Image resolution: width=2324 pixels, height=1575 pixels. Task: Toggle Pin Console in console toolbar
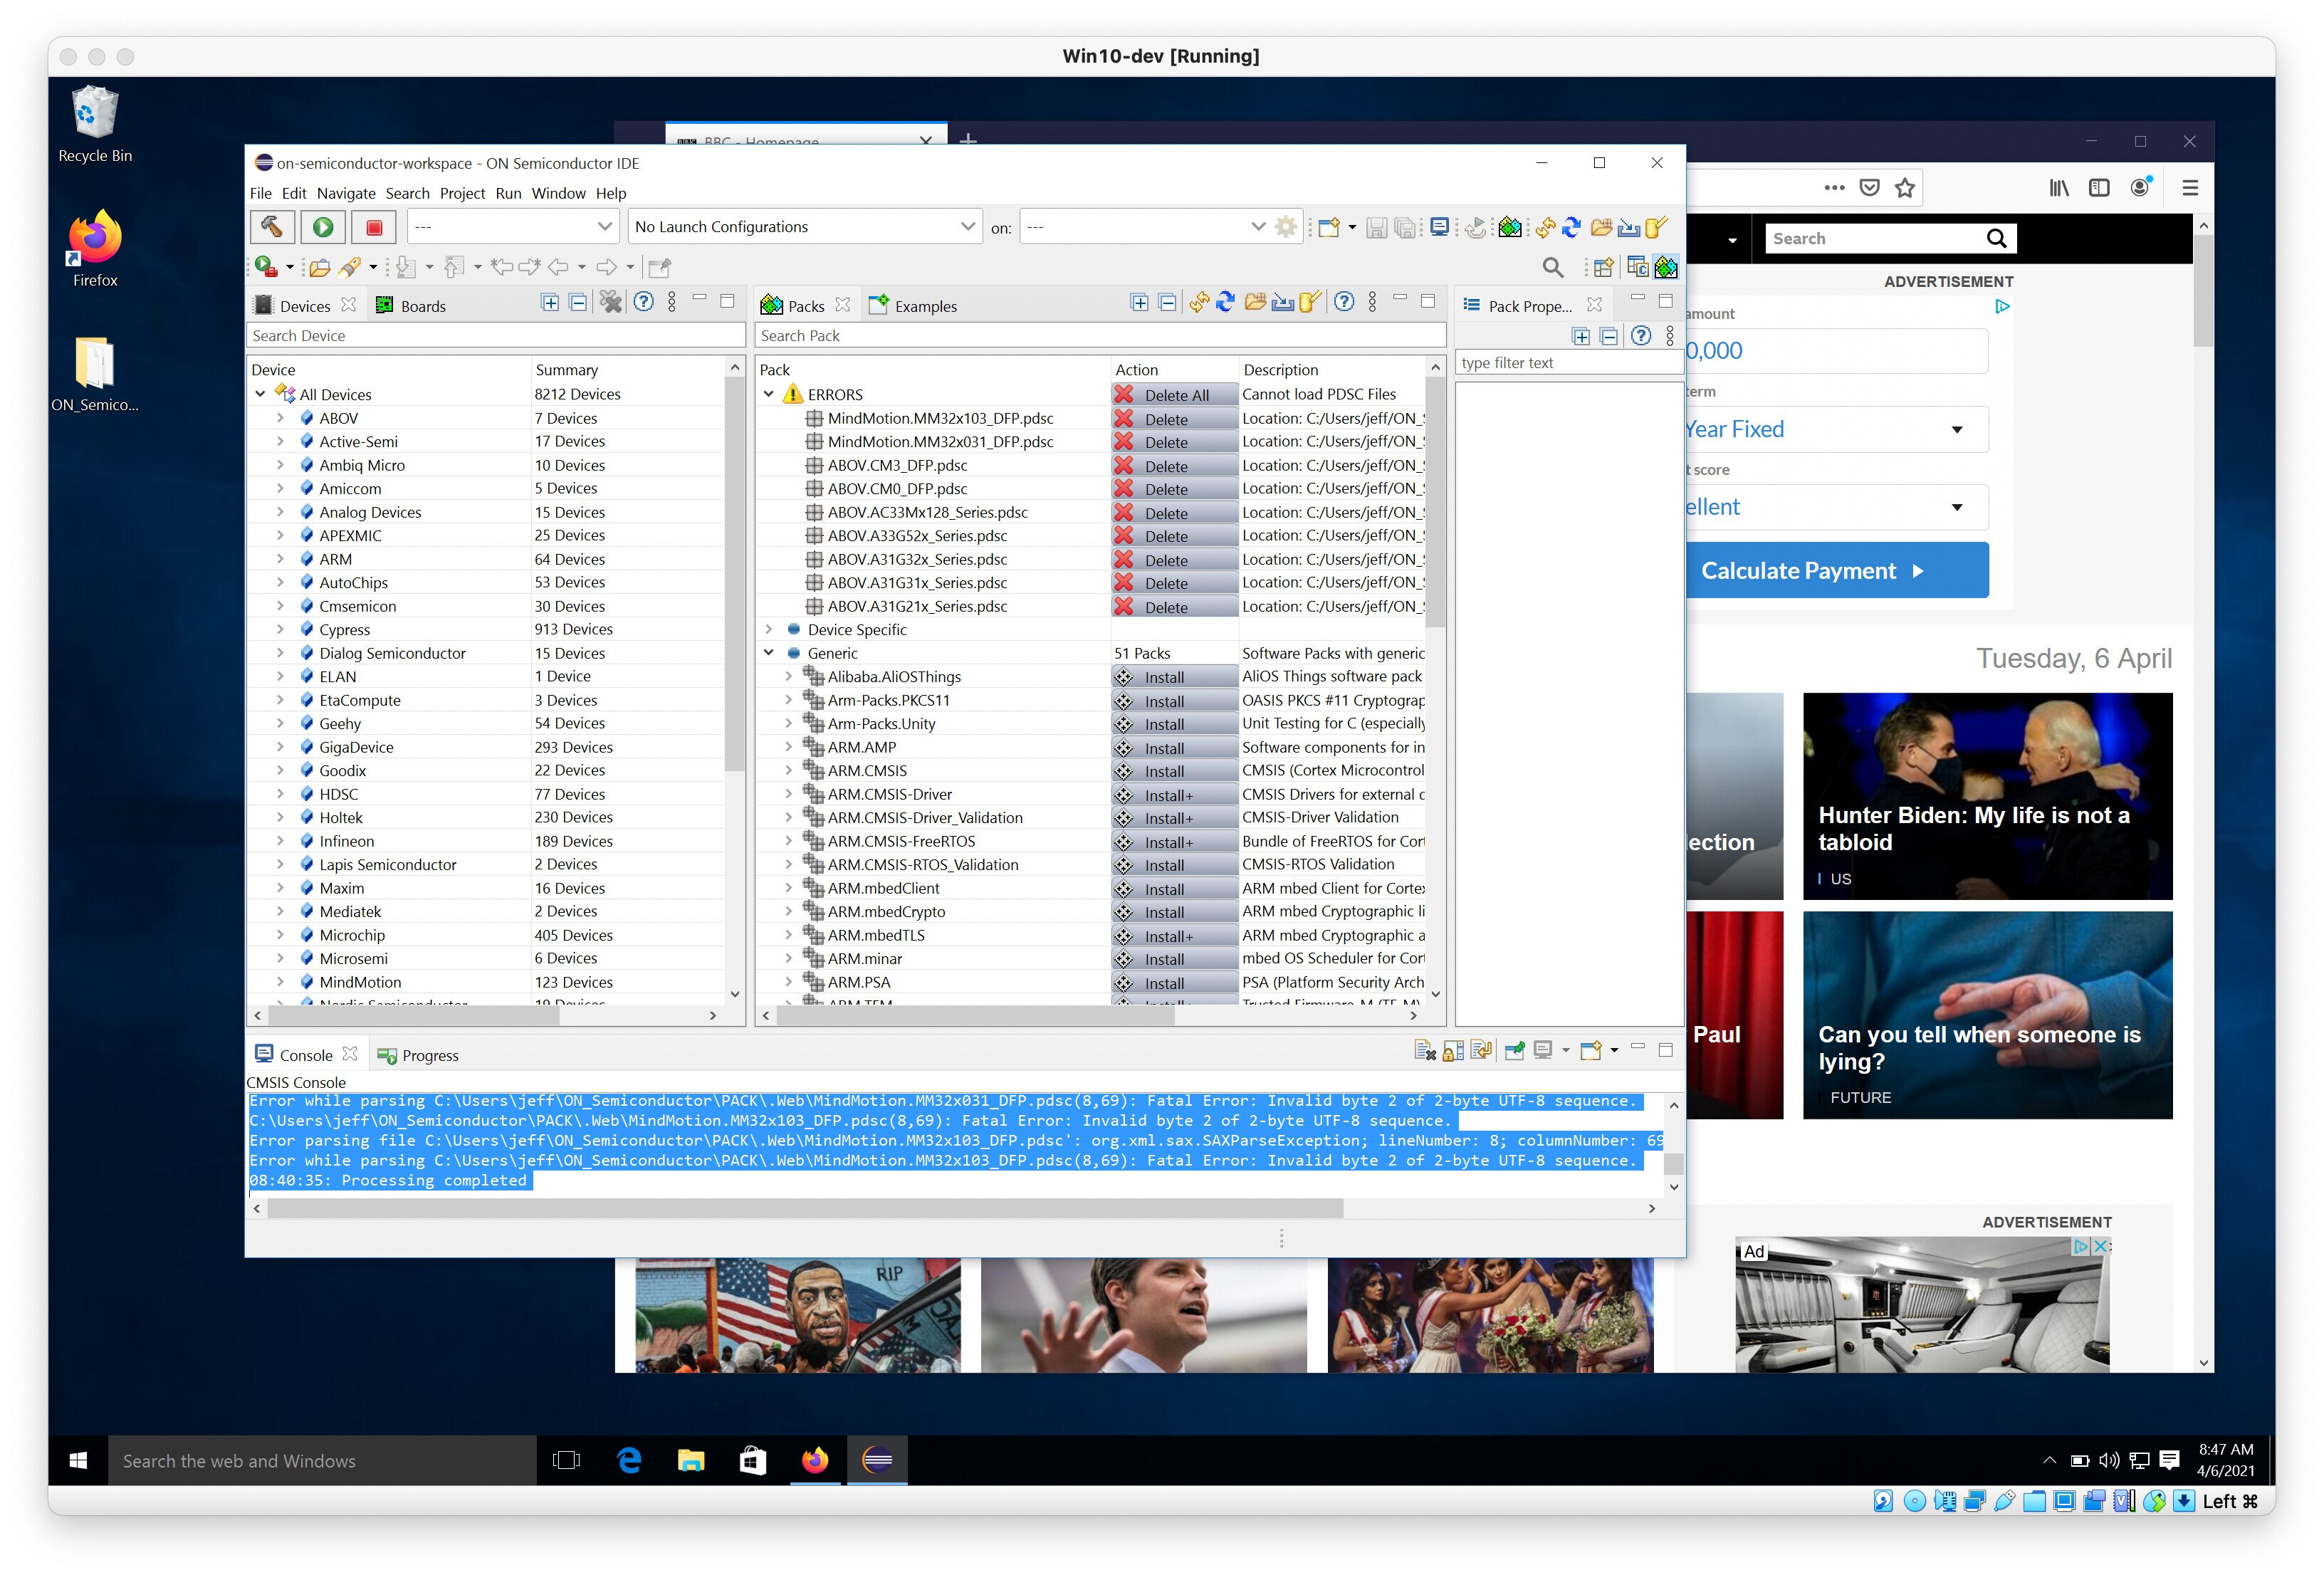(x=1515, y=1050)
